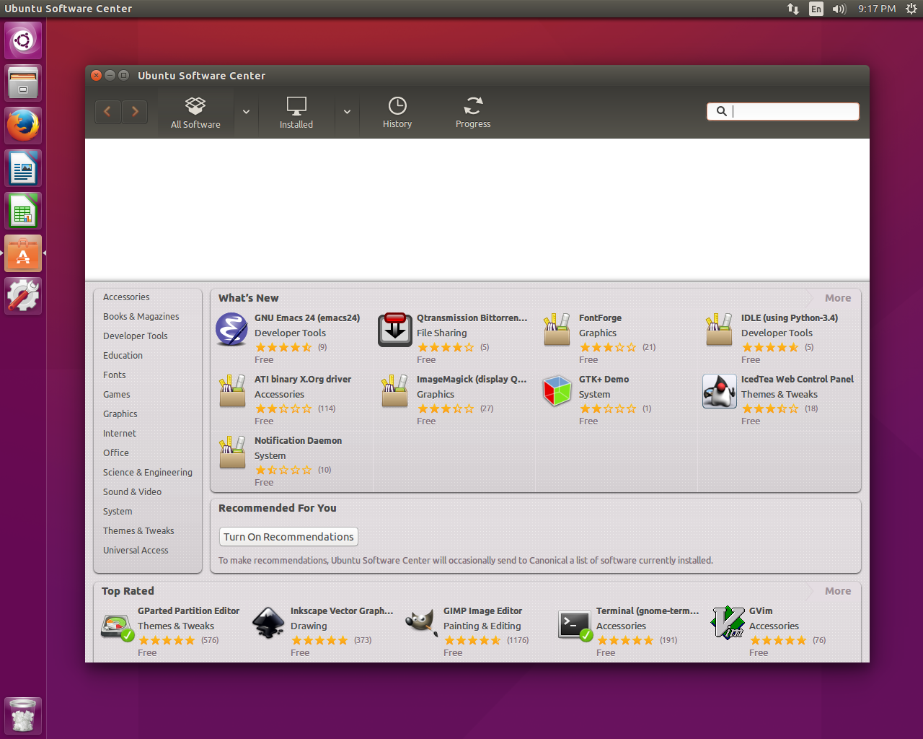Open the Sound & Video category
923x739 pixels.
[132, 492]
